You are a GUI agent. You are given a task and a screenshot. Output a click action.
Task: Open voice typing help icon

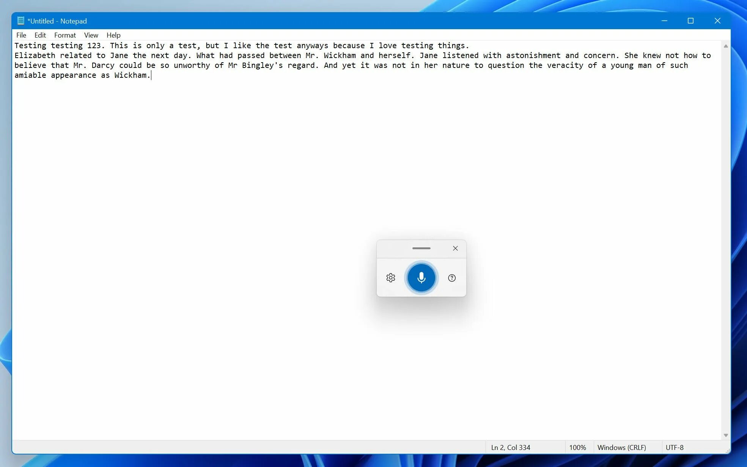pyautogui.click(x=451, y=278)
